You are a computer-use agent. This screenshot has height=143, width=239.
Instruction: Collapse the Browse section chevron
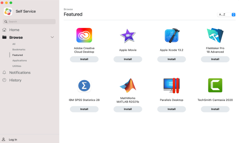pyautogui.click(x=52, y=37)
